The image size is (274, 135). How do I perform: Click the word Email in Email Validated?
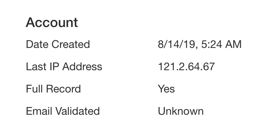tap(39, 111)
